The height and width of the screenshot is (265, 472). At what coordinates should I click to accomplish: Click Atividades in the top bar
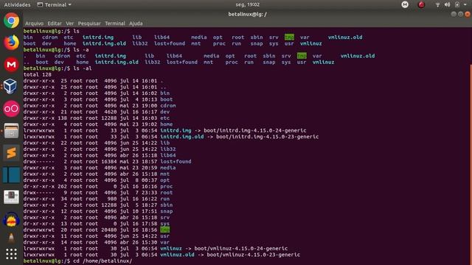17,4
